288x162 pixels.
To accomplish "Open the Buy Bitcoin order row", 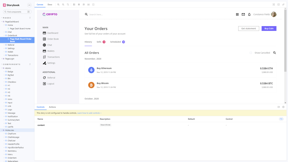I will pyautogui.click(x=180, y=85).
